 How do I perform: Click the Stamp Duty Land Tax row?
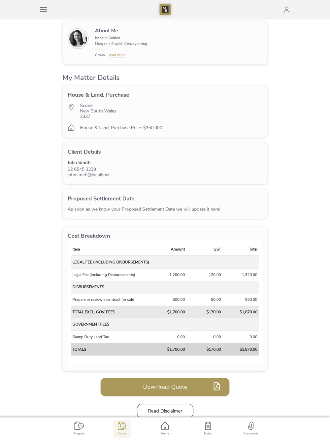[x=165, y=337]
